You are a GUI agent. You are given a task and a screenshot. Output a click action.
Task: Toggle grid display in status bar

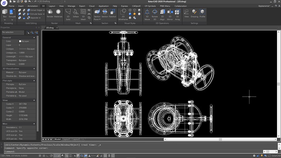(x=44, y=156)
